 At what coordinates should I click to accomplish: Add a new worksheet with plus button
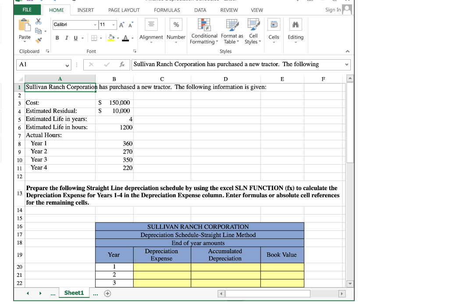108,293
